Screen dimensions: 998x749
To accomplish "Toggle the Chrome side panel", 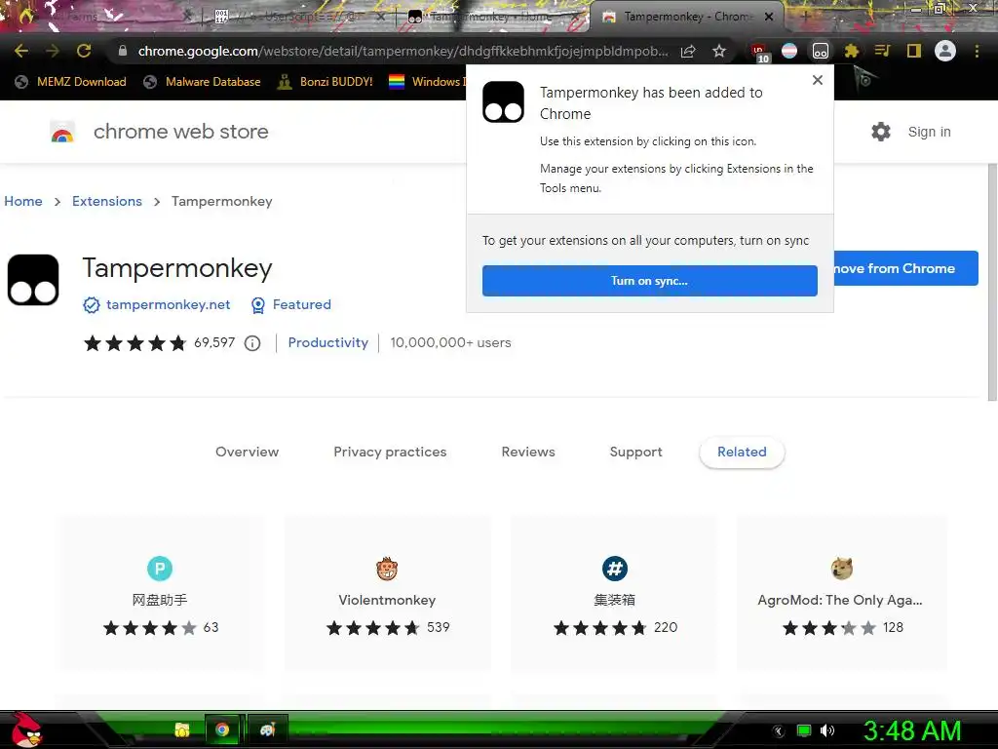I will pyautogui.click(x=914, y=51).
